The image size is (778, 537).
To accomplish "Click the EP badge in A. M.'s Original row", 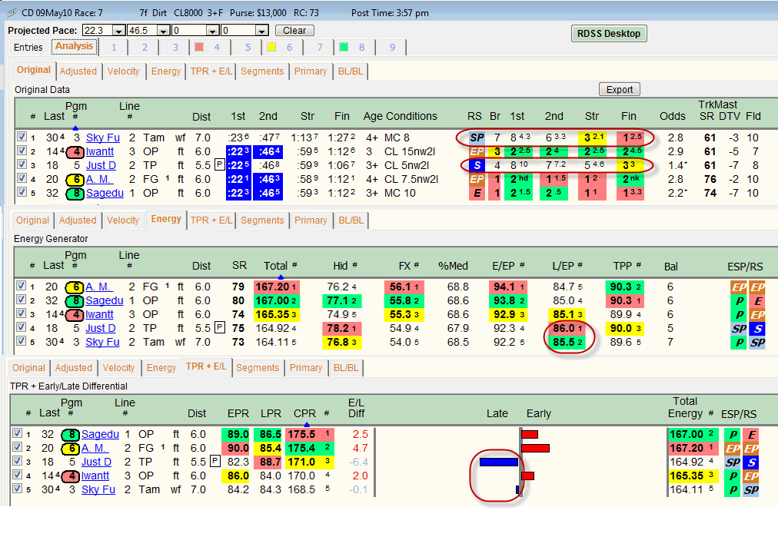I will pos(477,180).
